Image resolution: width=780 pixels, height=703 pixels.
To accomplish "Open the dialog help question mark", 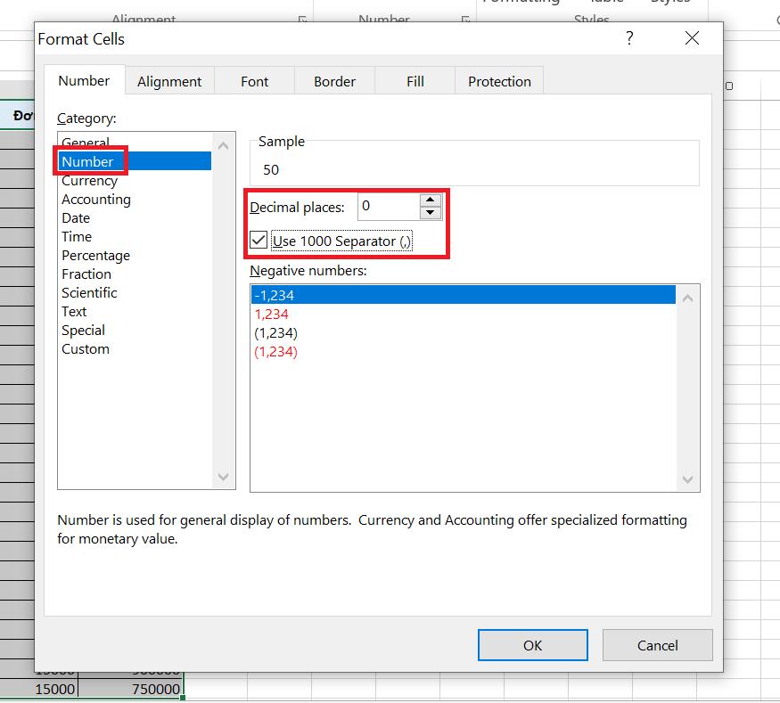I will pos(629,37).
